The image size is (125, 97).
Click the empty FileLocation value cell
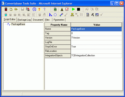(x=96, y=51)
